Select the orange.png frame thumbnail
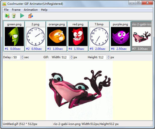 click(57, 36)
